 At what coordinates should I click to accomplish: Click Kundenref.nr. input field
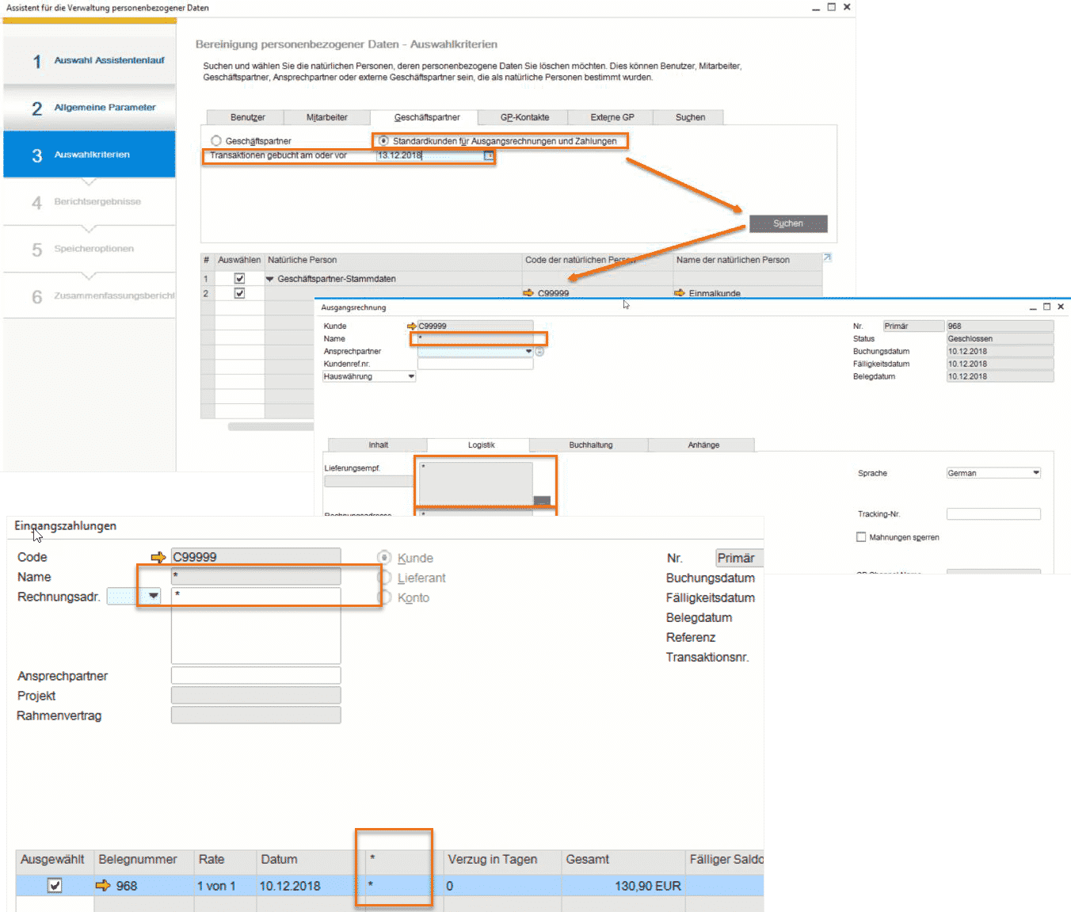pos(475,364)
